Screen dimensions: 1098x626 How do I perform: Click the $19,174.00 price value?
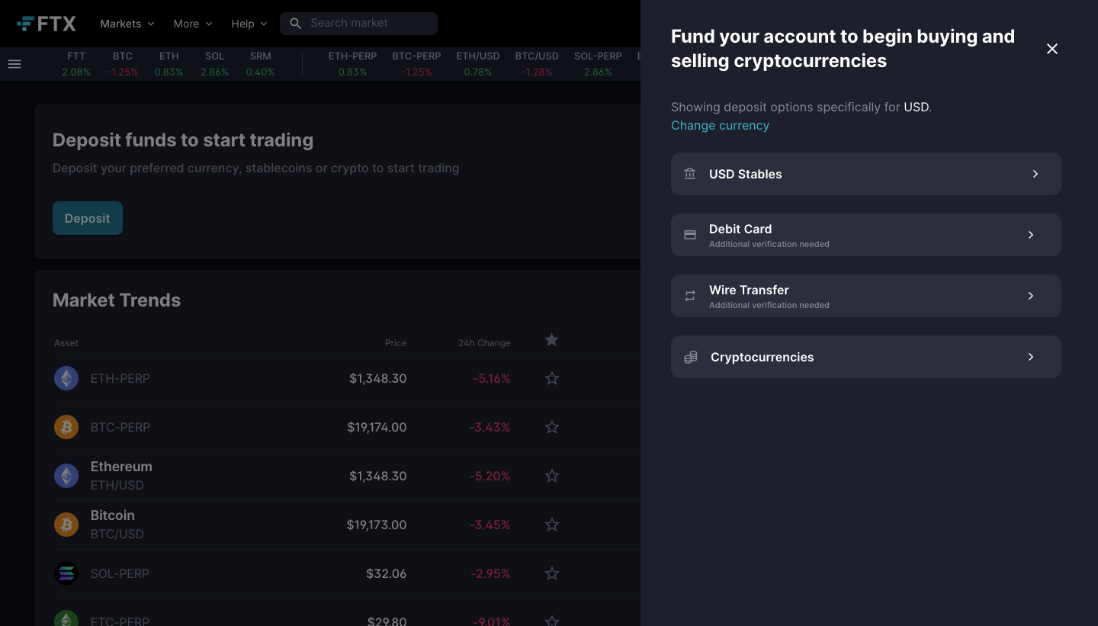click(377, 427)
